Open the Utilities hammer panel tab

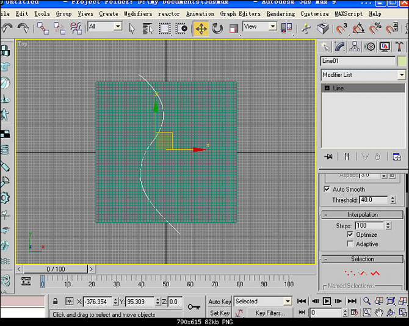[x=399, y=46]
